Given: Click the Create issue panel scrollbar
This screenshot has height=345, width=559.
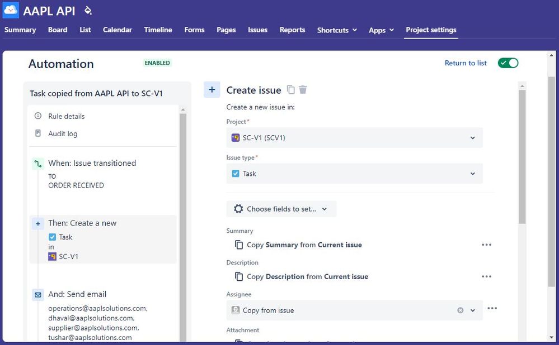Looking at the screenshot, I should tap(522, 156).
